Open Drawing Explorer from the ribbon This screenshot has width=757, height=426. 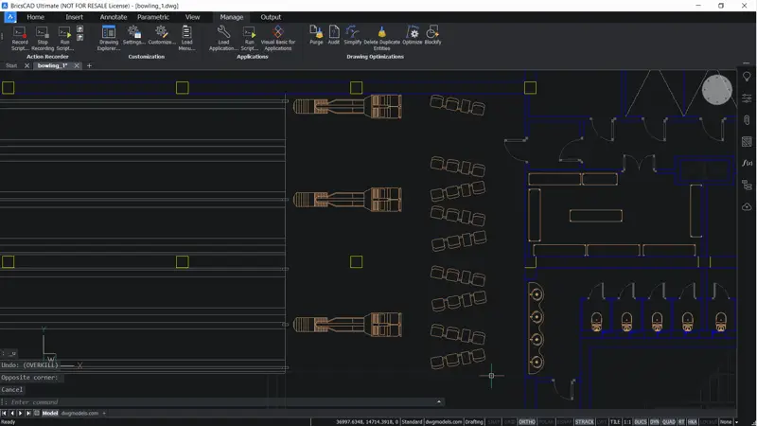click(108, 33)
